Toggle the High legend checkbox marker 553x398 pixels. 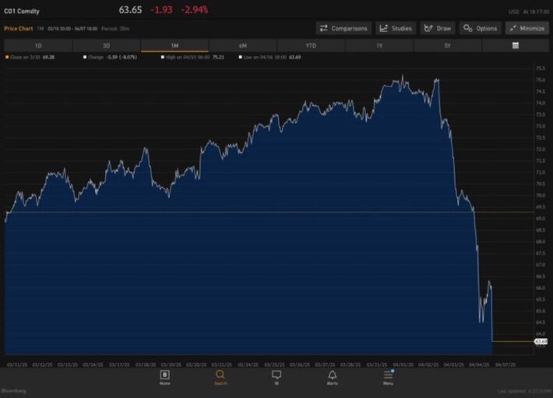pos(163,57)
